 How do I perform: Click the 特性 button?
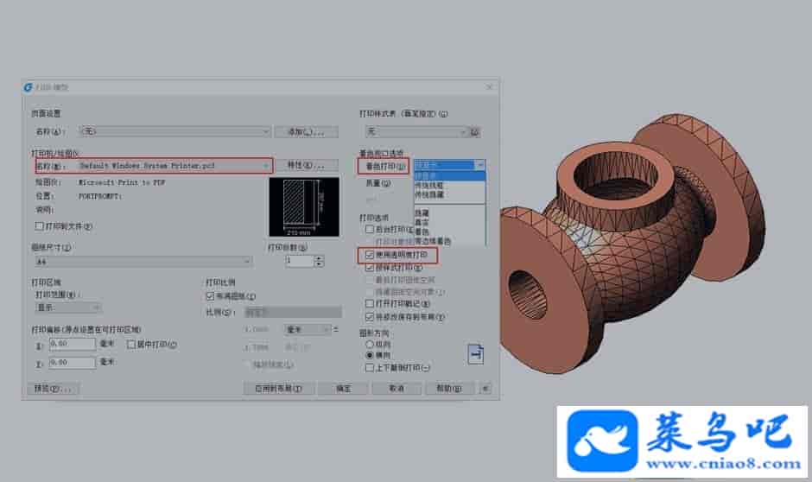coord(306,165)
